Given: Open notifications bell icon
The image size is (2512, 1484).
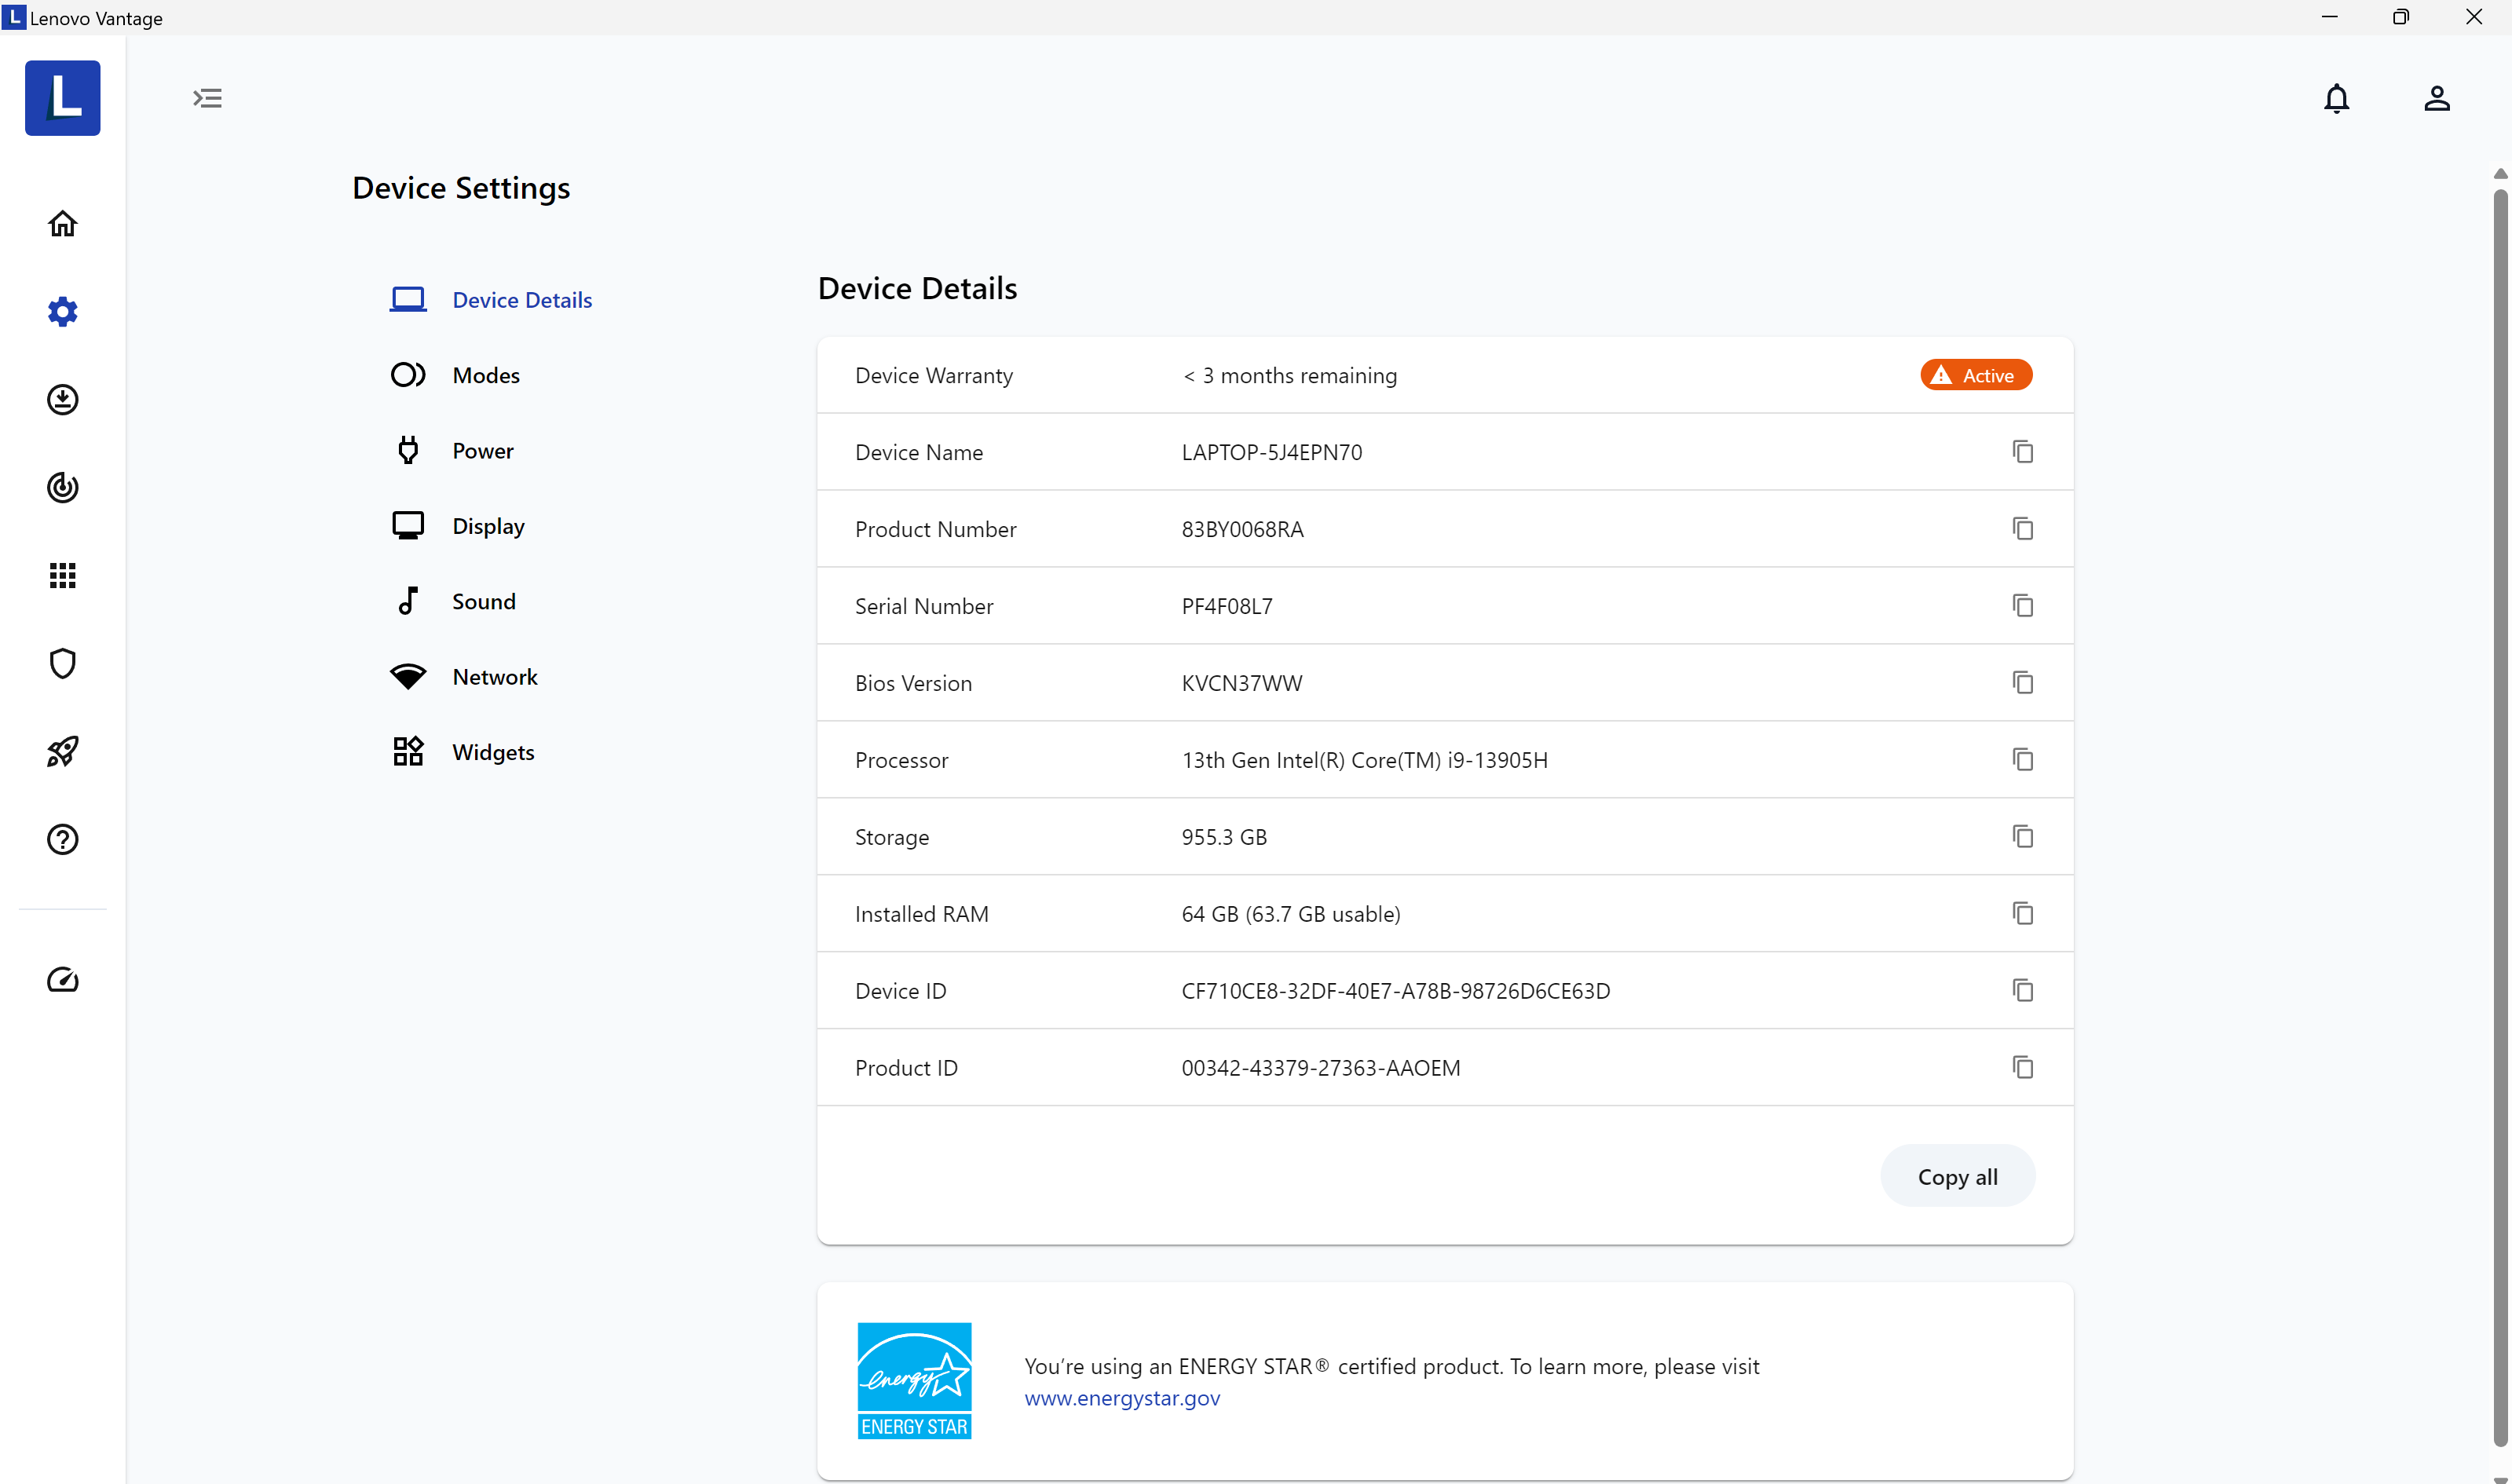Looking at the screenshot, I should point(2336,98).
